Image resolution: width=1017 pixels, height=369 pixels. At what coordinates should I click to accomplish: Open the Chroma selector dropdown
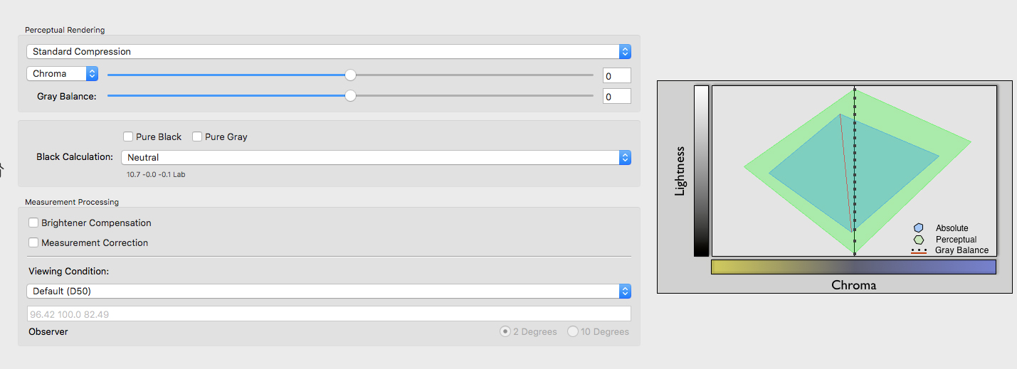[x=62, y=73]
